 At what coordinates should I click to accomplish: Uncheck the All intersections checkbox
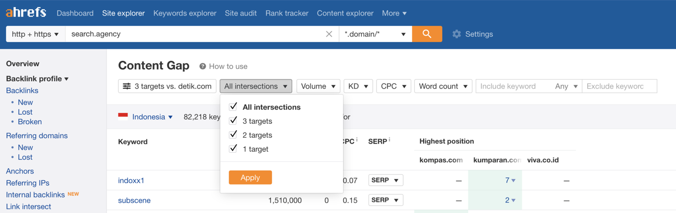pyautogui.click(x=233, y=106)
